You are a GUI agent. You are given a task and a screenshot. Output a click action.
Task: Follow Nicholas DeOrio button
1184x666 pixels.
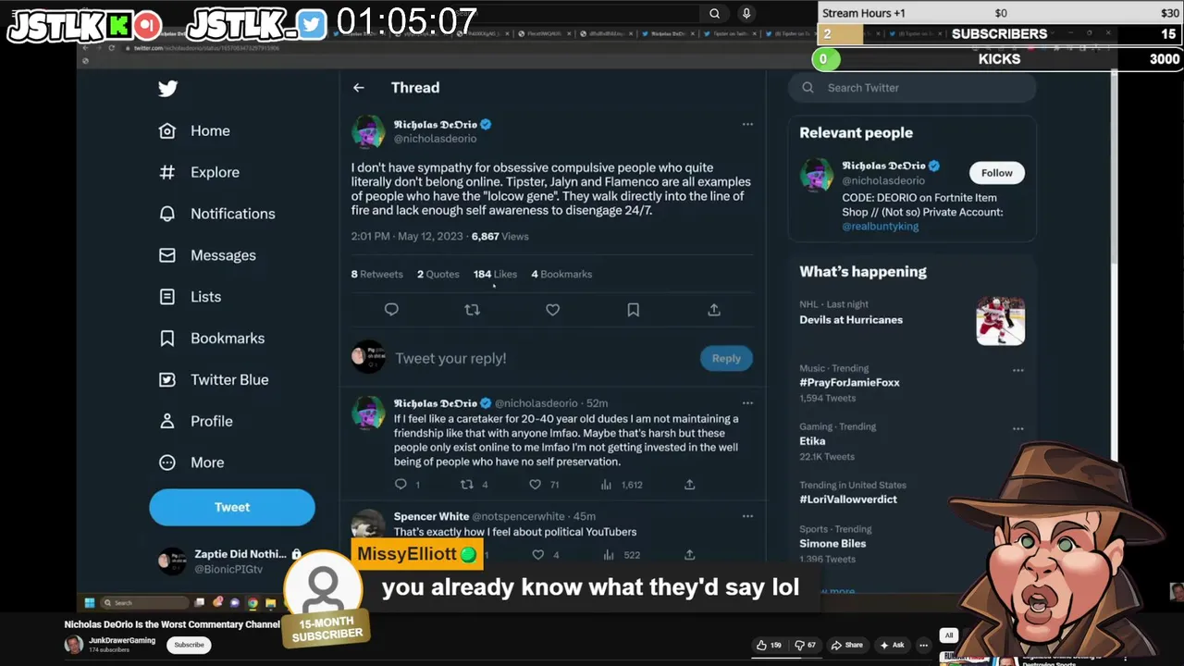[x=997, y=173]
